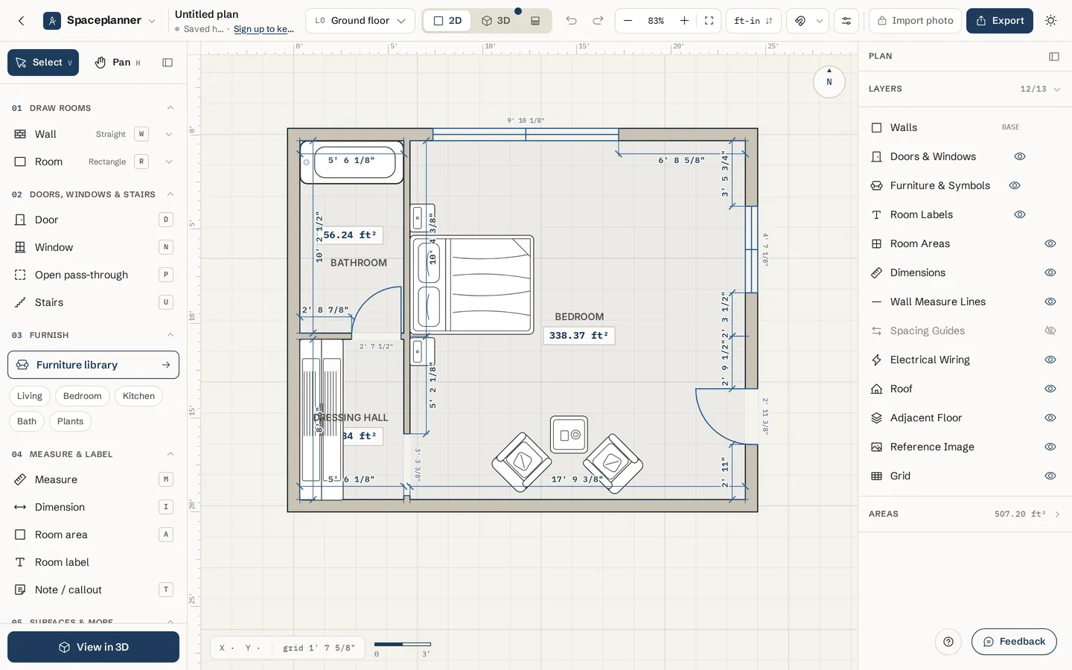Choose the Room drawing tool
The height and width of the screenshot is (670, 1072).
[48, 162]
